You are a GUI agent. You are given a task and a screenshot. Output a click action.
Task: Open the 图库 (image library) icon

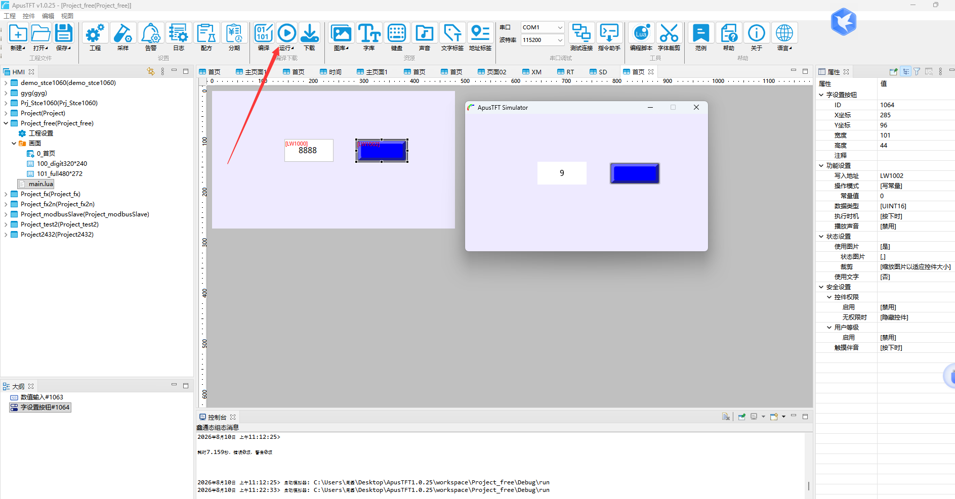(341, 33)
